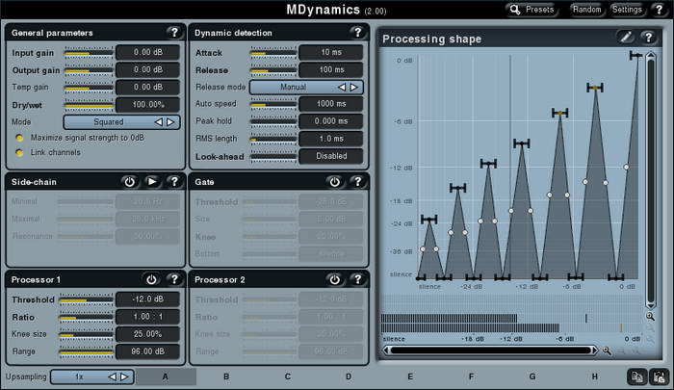The width and height of the screenshot is (674, 390).
Task: Toggle the Side-chain power button
Action: [129, 181]
